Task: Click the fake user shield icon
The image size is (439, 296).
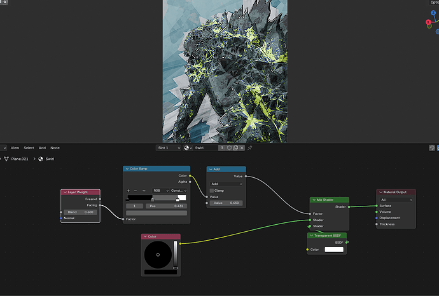Action: 229,148
